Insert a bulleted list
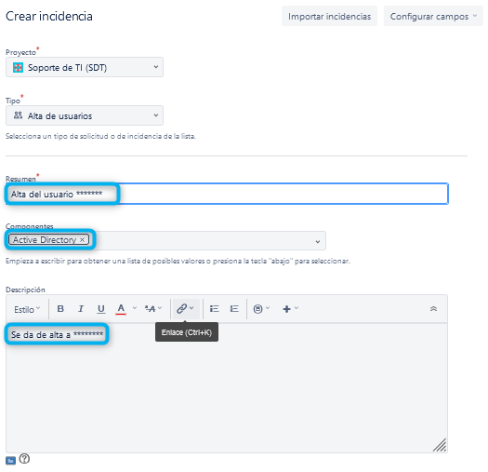The height and width of the screenshot is (472, 488). [x=215, y=309]
